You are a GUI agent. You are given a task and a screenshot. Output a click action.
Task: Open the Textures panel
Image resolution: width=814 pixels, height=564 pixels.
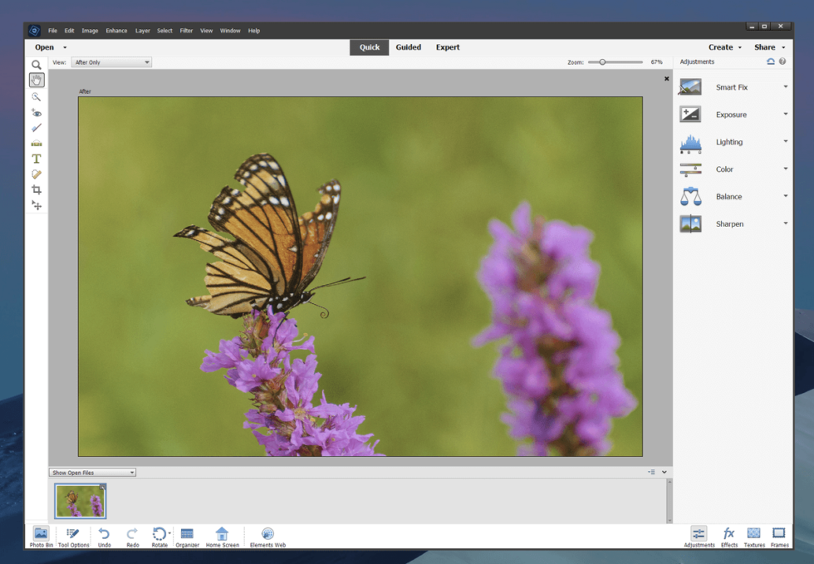tap(753, 537)
